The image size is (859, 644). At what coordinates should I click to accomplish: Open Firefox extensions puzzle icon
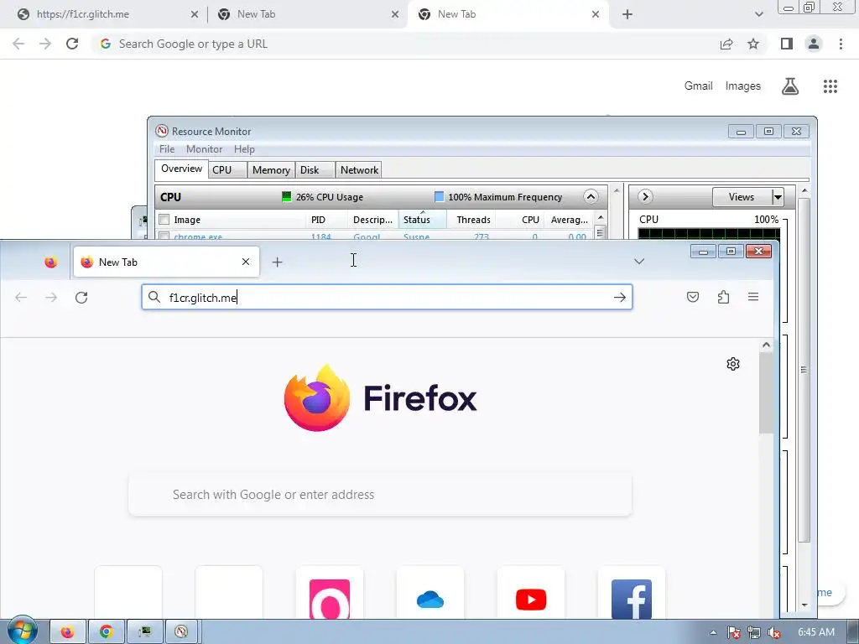723,297
